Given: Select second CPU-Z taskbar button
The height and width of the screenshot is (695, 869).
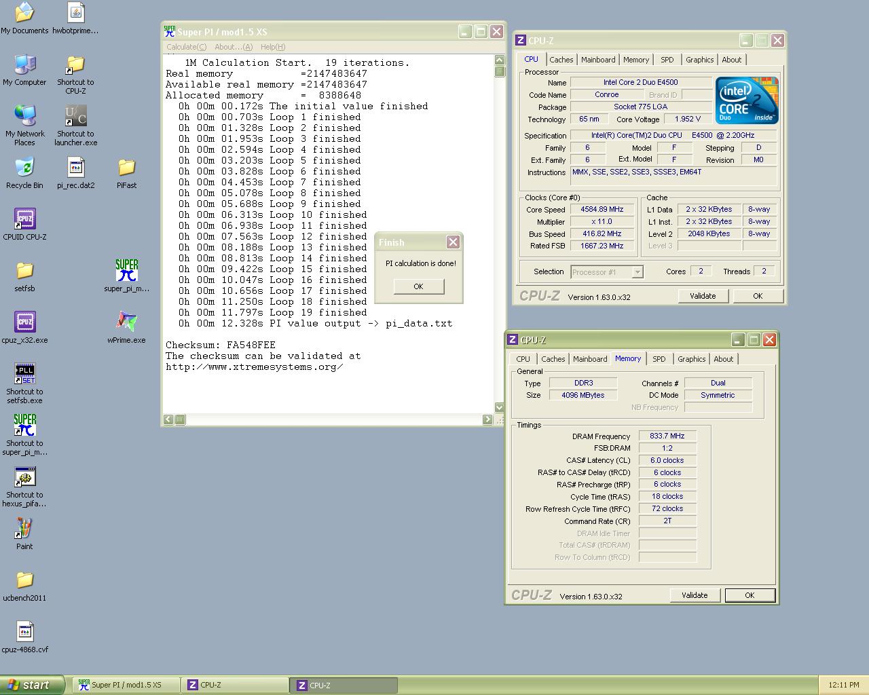Looking at the screenshot, I should click(x=344, y=685).
